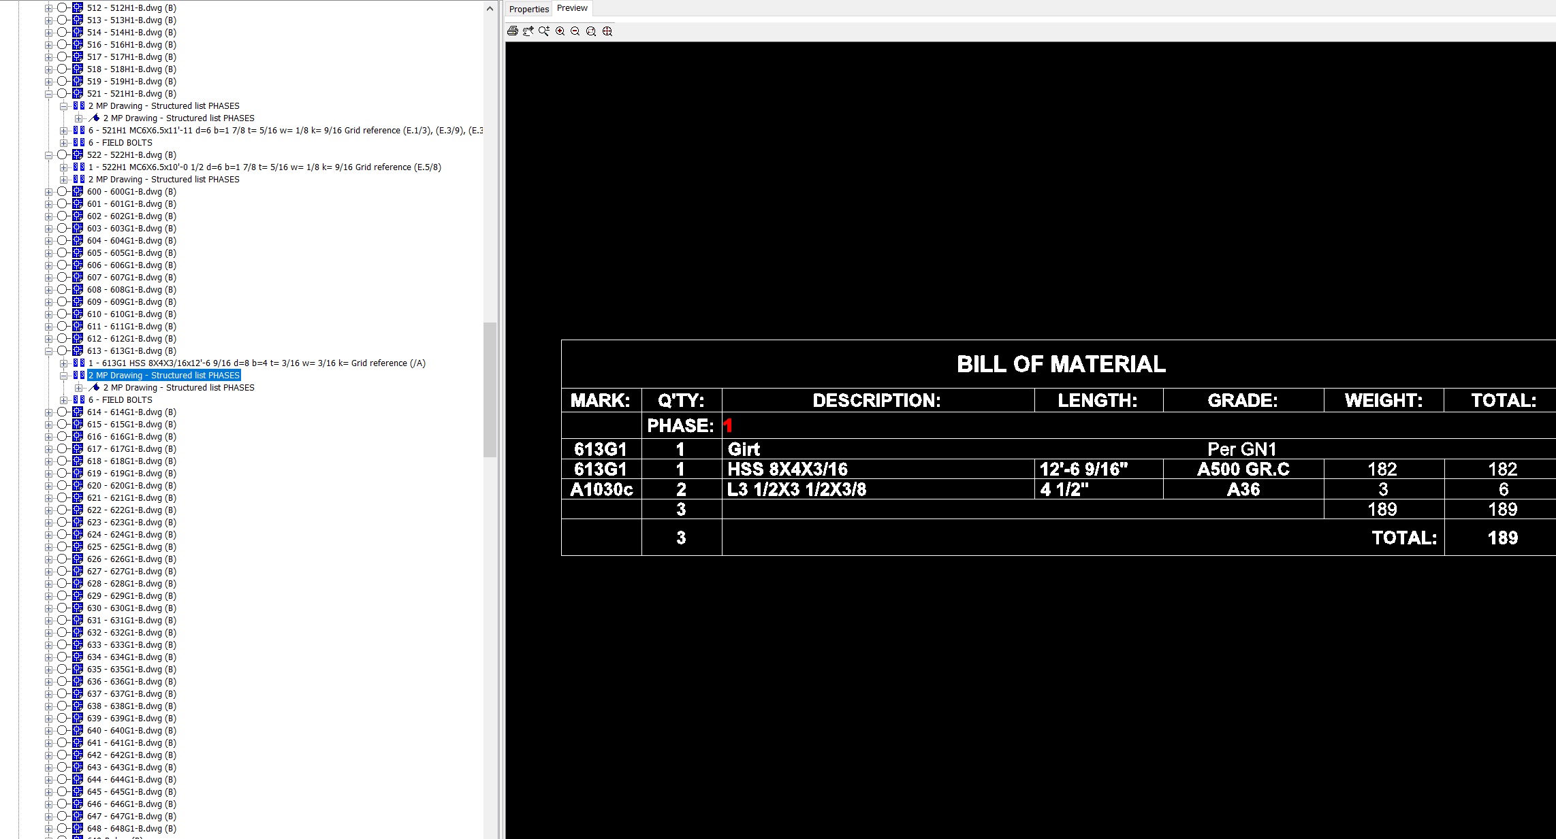Click the Properties tab

point(528,8)
